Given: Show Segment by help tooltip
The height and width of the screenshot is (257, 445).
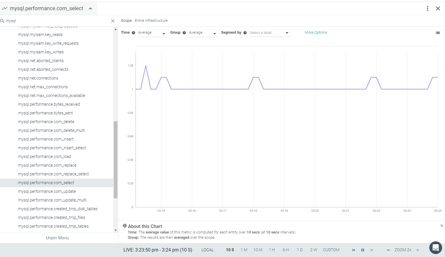Looking at the screenshot, I should pos(245,33).
